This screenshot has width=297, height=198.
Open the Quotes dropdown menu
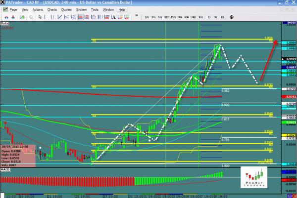coord(66,9)
